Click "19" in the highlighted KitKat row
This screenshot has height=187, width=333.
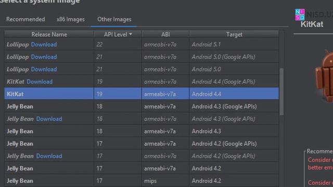click(x=99, y=94)
